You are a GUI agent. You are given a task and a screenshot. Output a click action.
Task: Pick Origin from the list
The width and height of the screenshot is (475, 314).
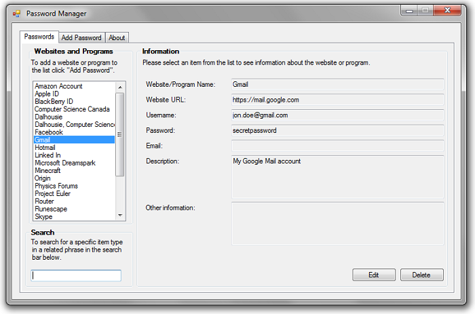[75, 178]
